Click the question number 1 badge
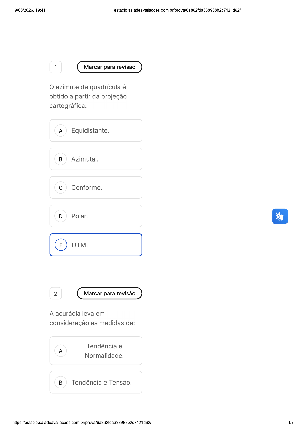 point(56,67)
